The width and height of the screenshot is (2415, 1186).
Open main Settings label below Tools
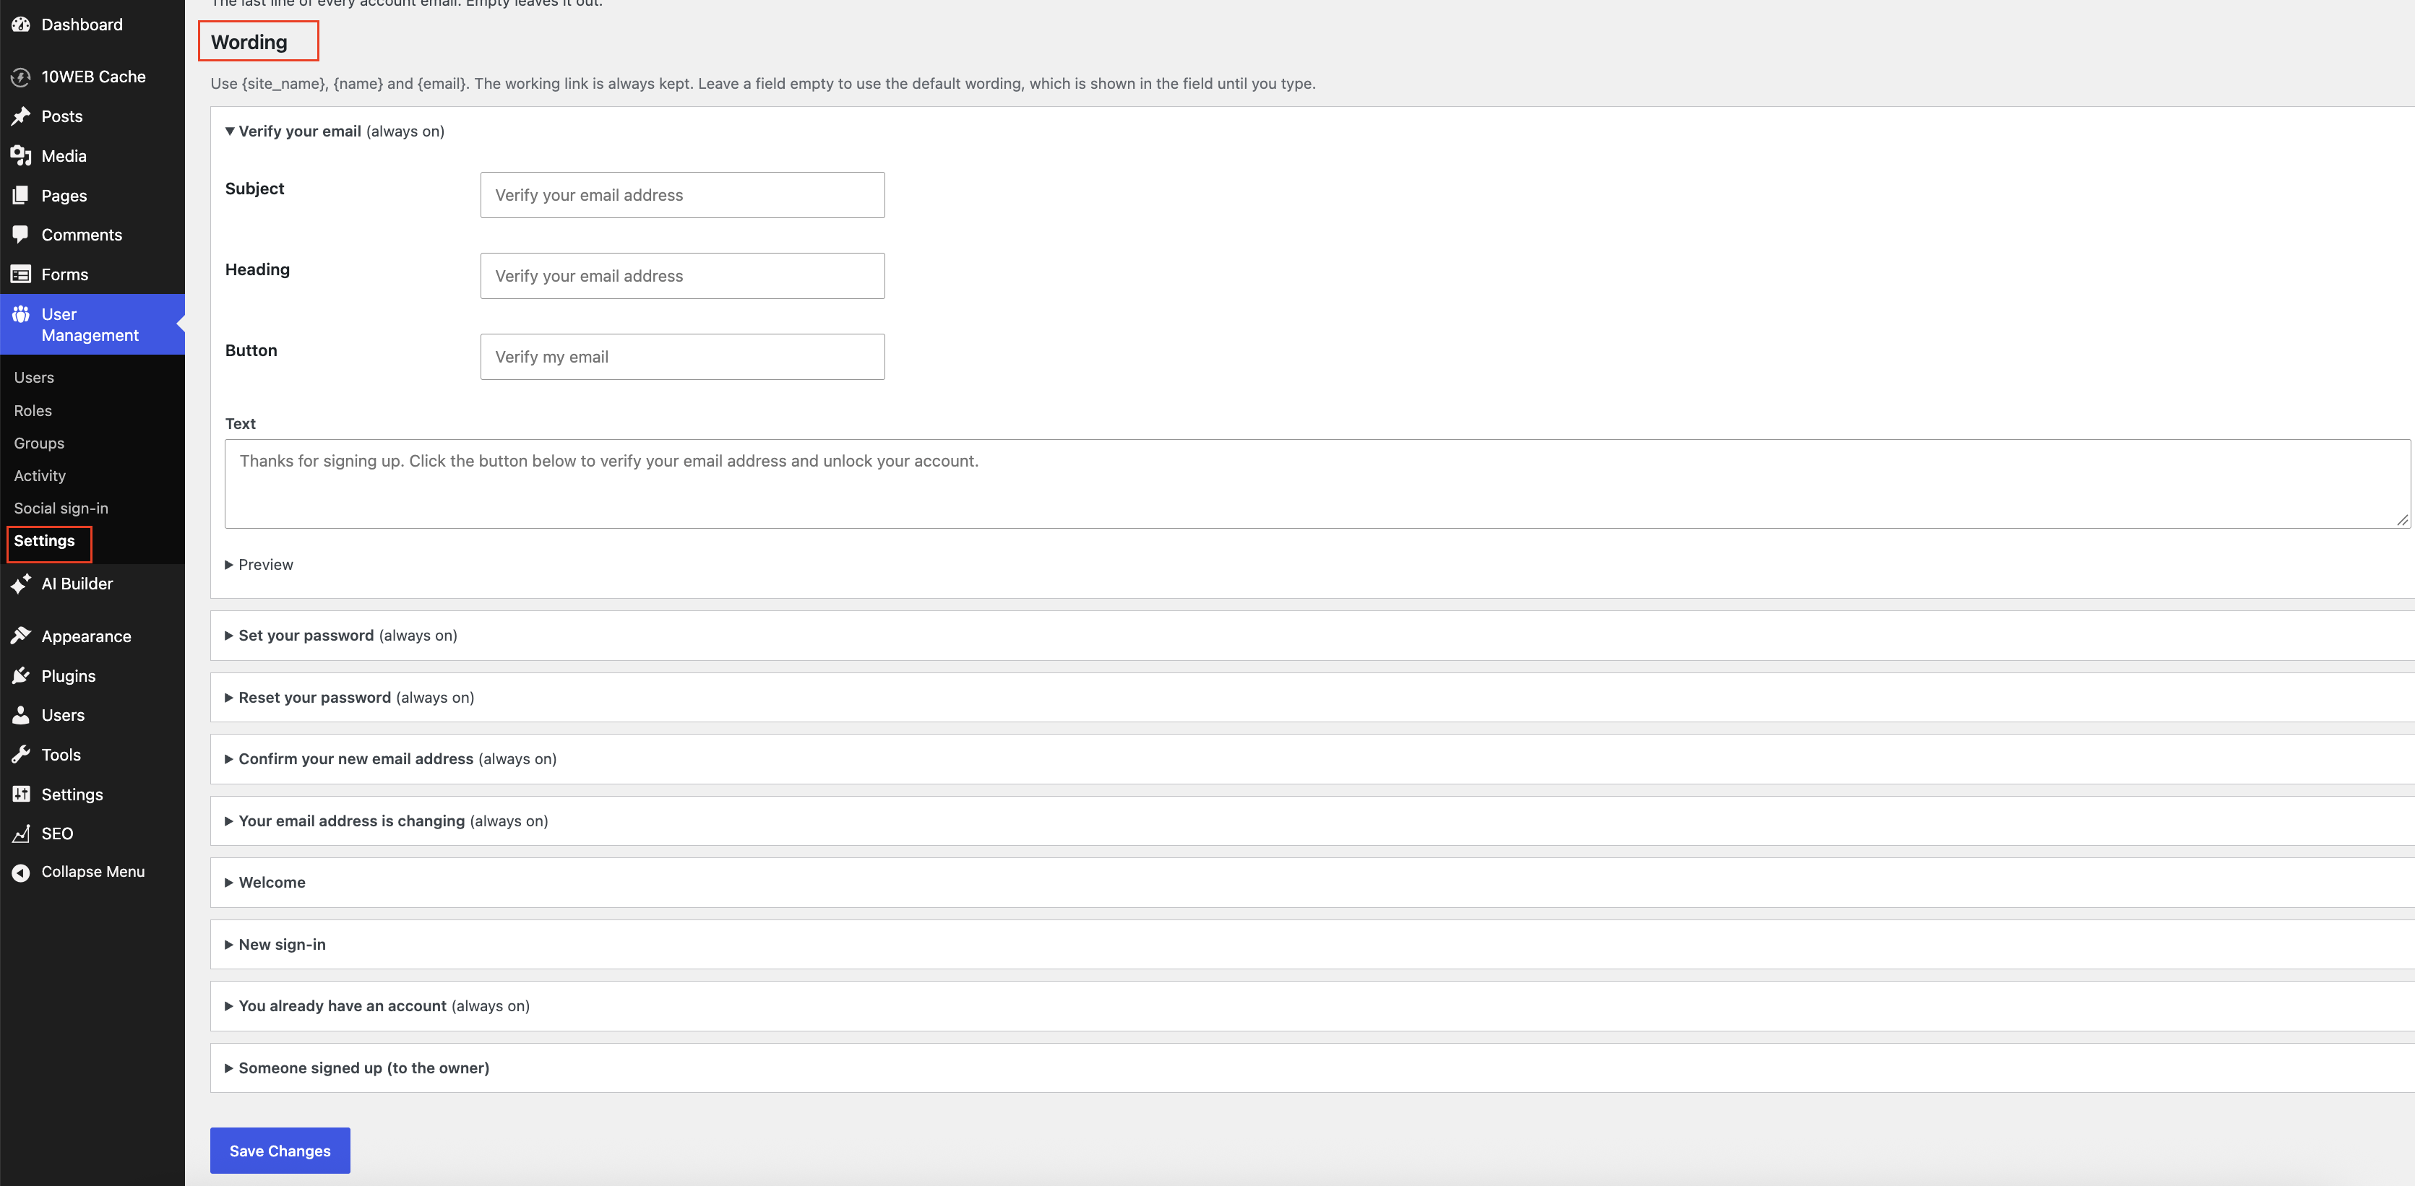click(72, 795)
